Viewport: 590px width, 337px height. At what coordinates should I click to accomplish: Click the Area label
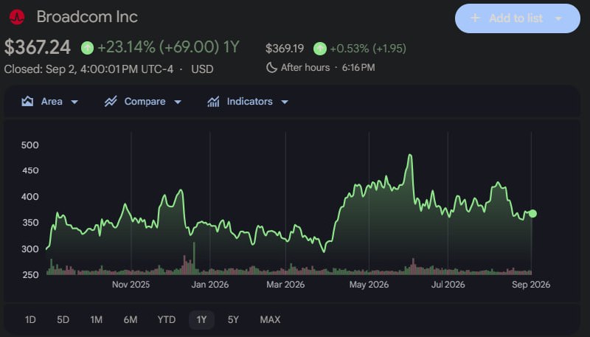point(52,102)
